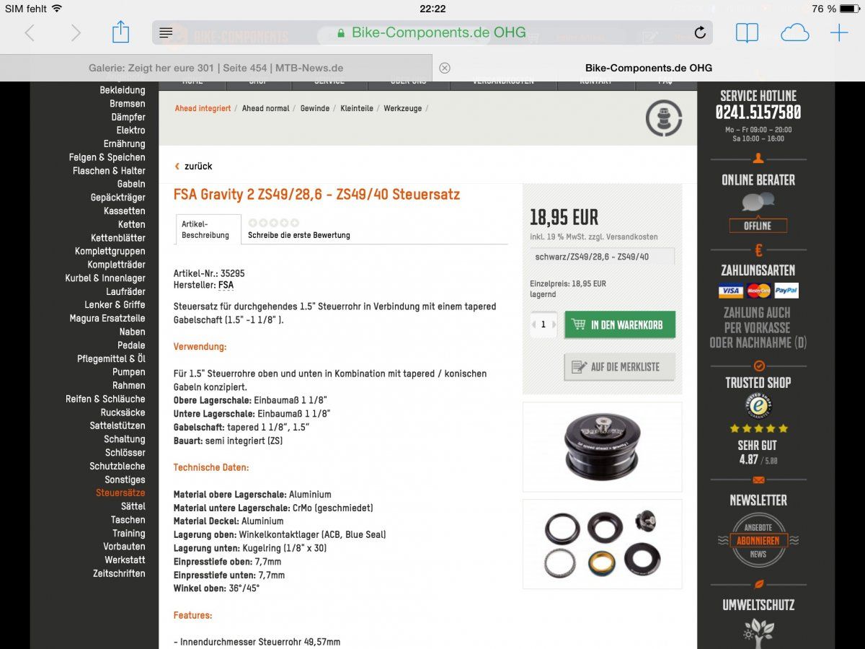Open the Artikel-Beschreibung tab
This screenshot has width=865, height=649.
click(209, 229)
